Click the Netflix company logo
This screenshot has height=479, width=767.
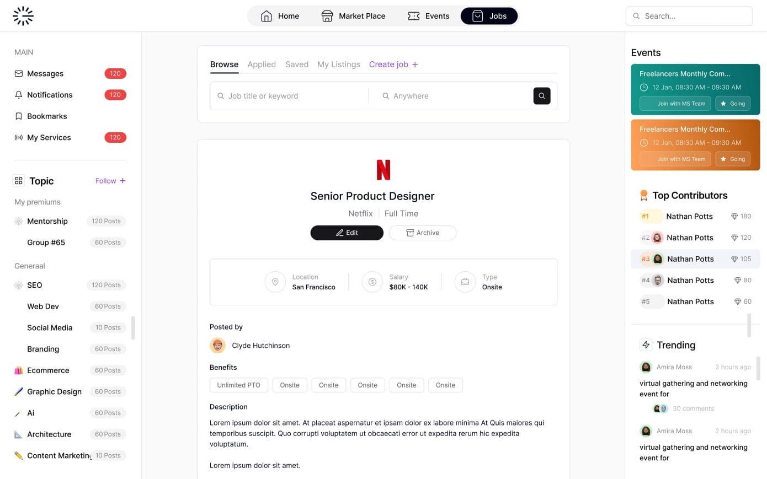(383, 170)
